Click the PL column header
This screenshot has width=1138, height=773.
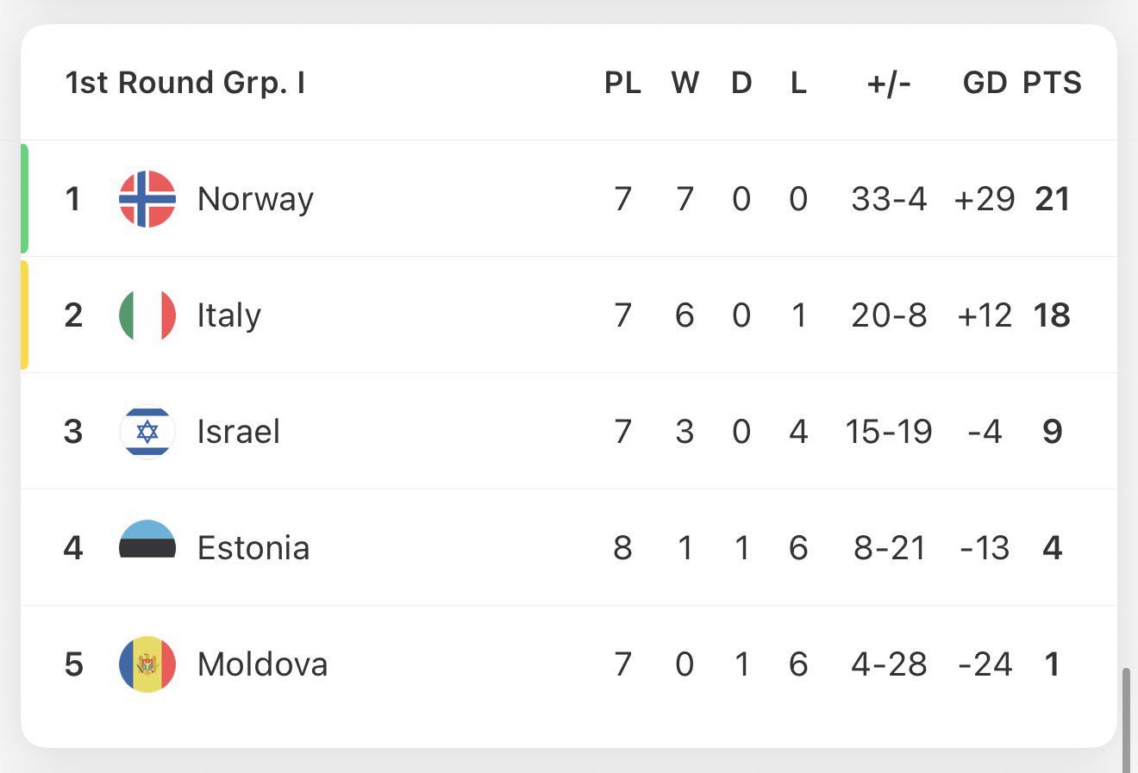pyautogui.click(x=622, y=83)
